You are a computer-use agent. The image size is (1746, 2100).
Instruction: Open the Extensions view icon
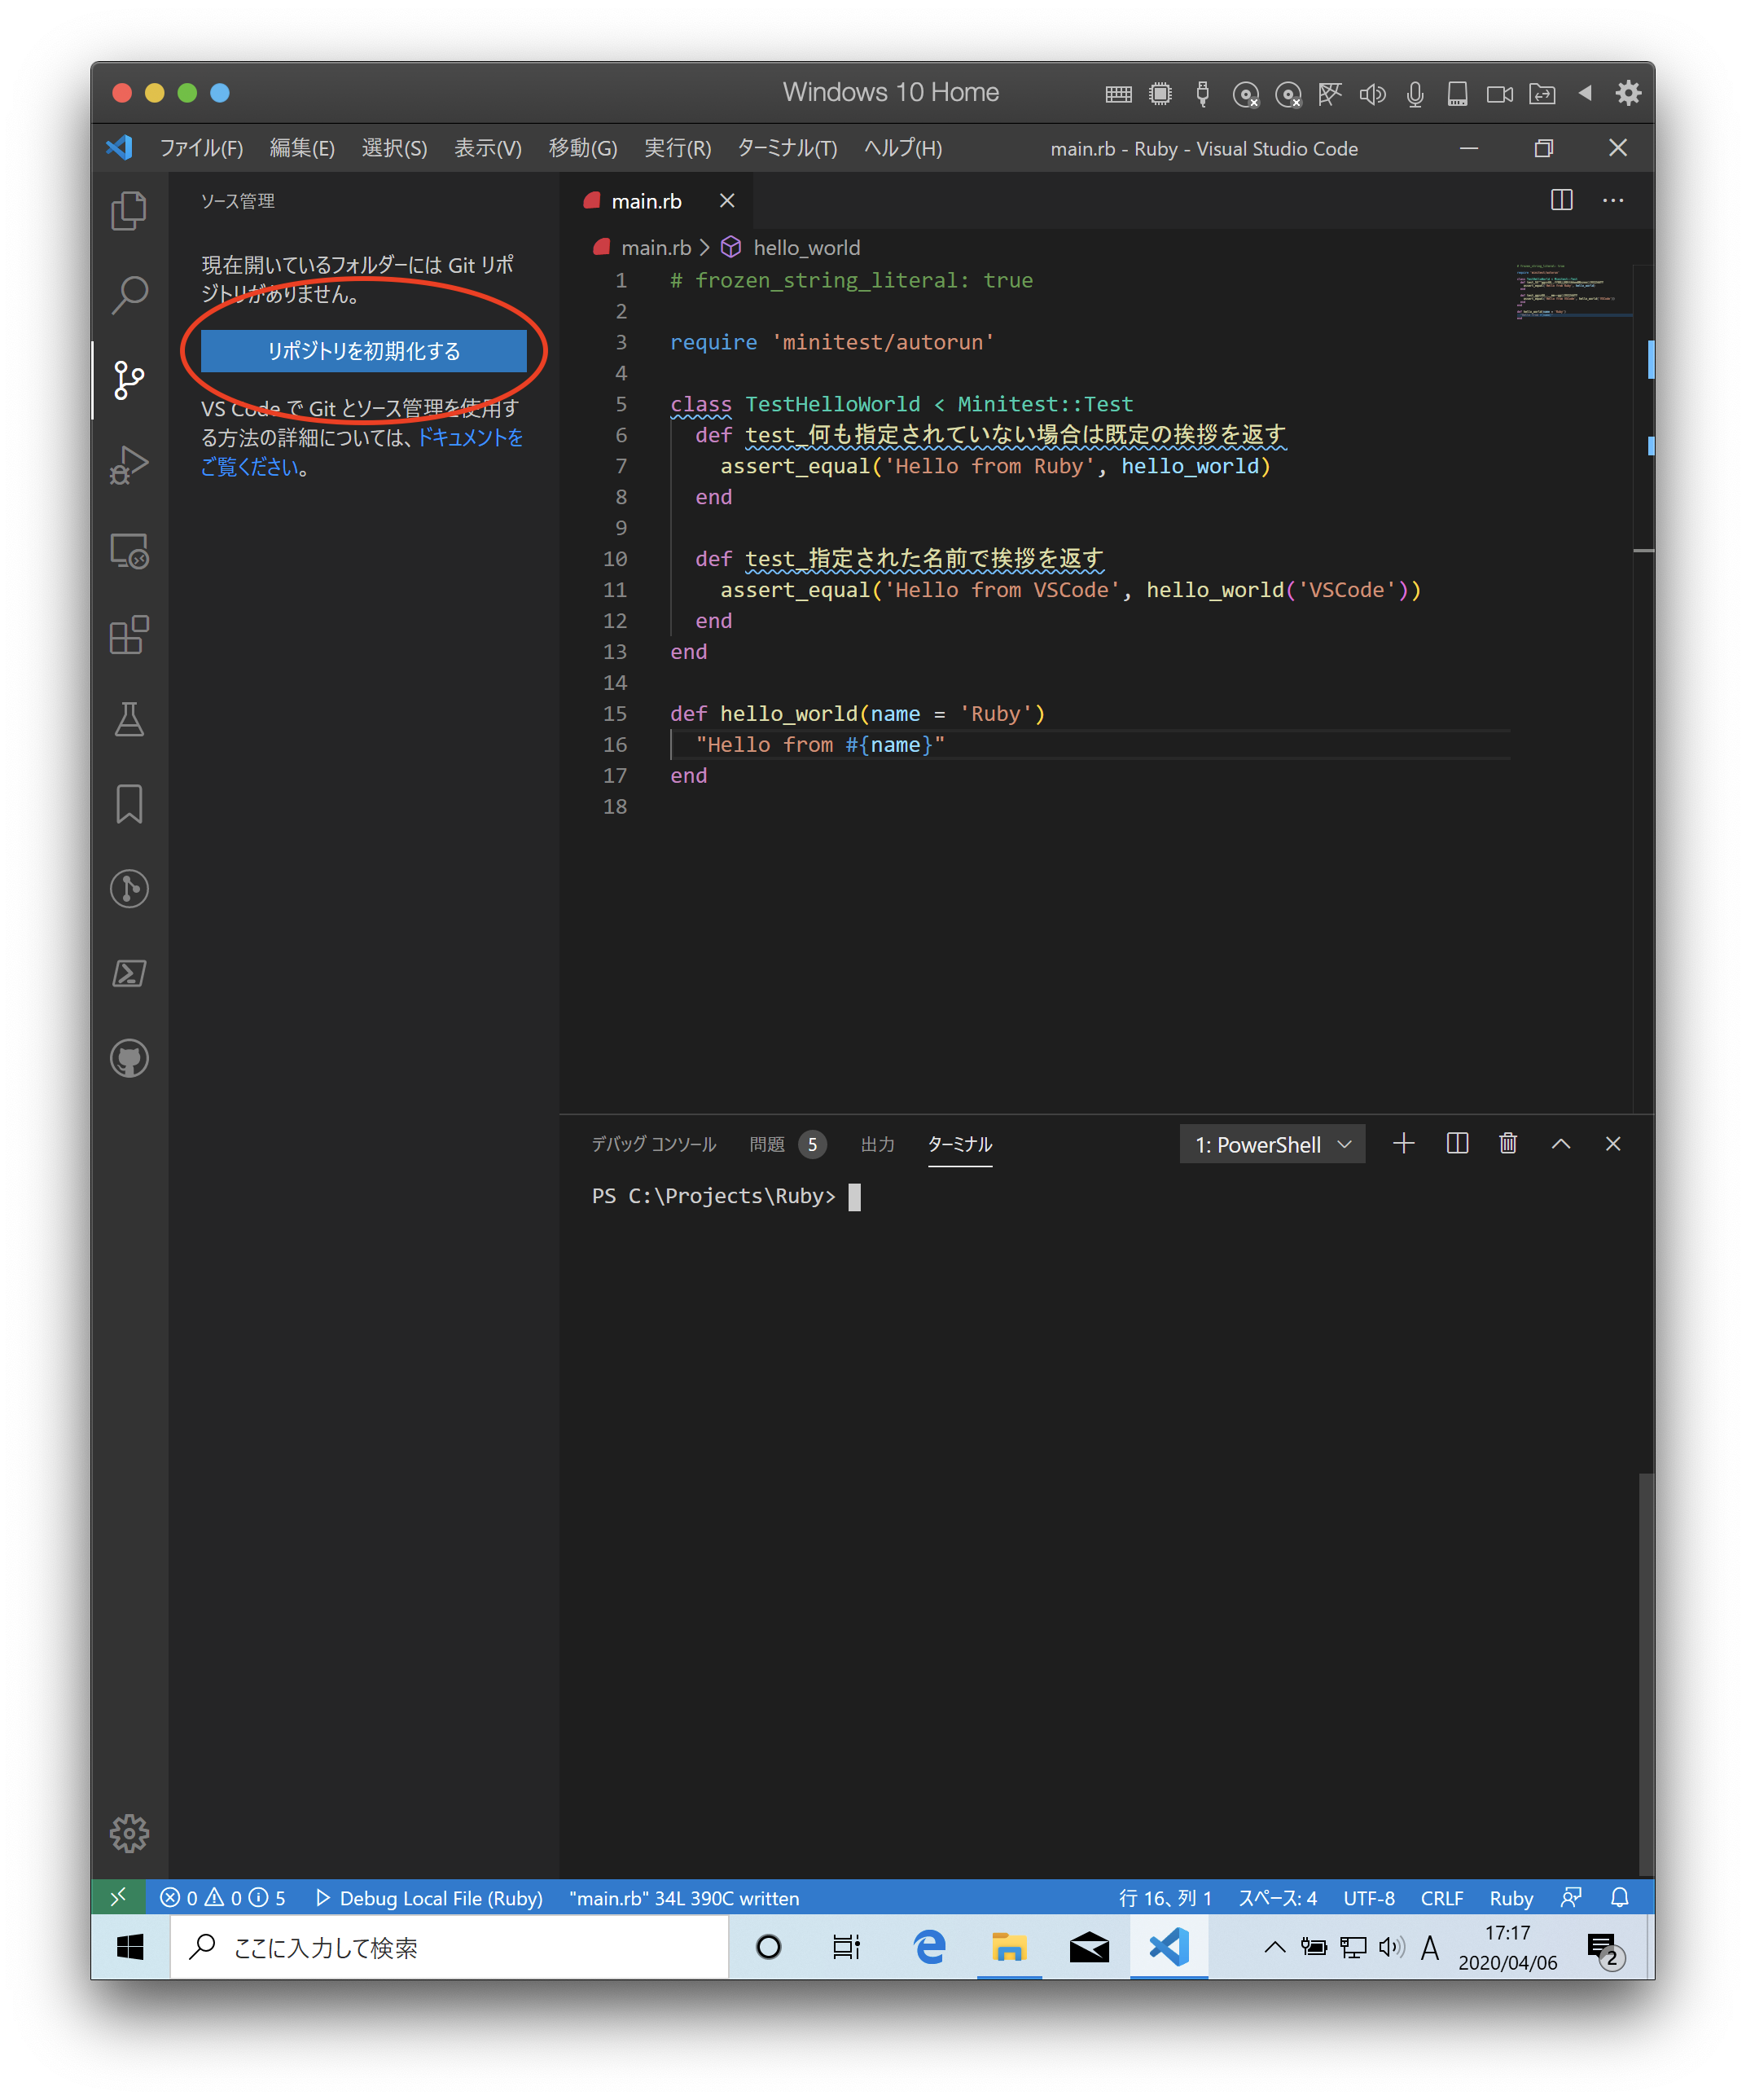(x=129, y=634)
